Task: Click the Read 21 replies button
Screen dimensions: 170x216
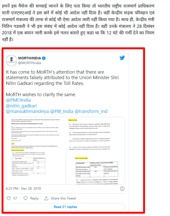Action: 65,207
